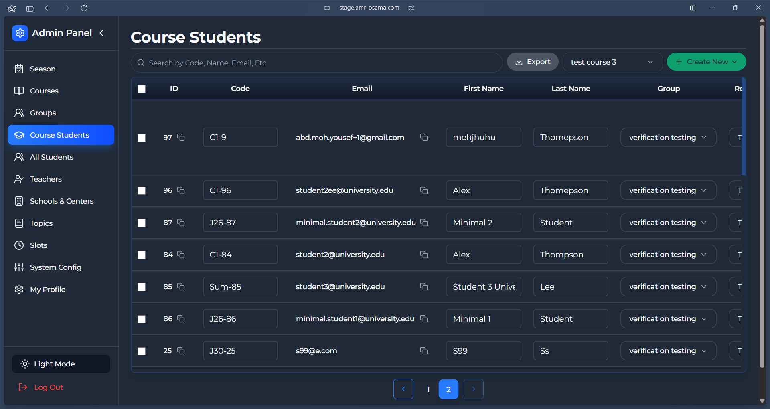The height and width of the screenshot is (409, 770).
Task: Copy the email s99@e.com with its copy icon
Action: (x=424, y=351)
